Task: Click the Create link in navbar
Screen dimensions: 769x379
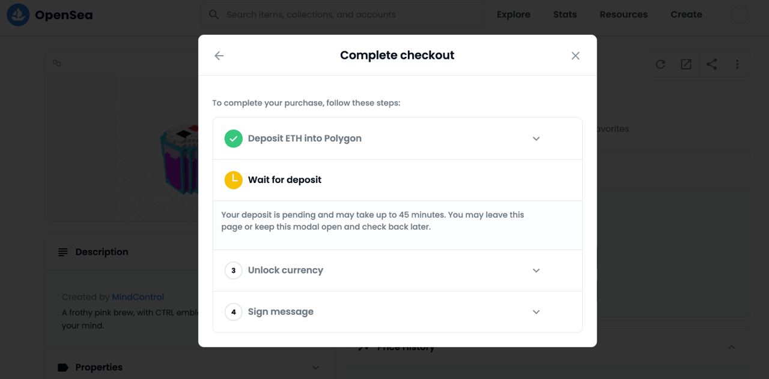Action: point(686,14)
